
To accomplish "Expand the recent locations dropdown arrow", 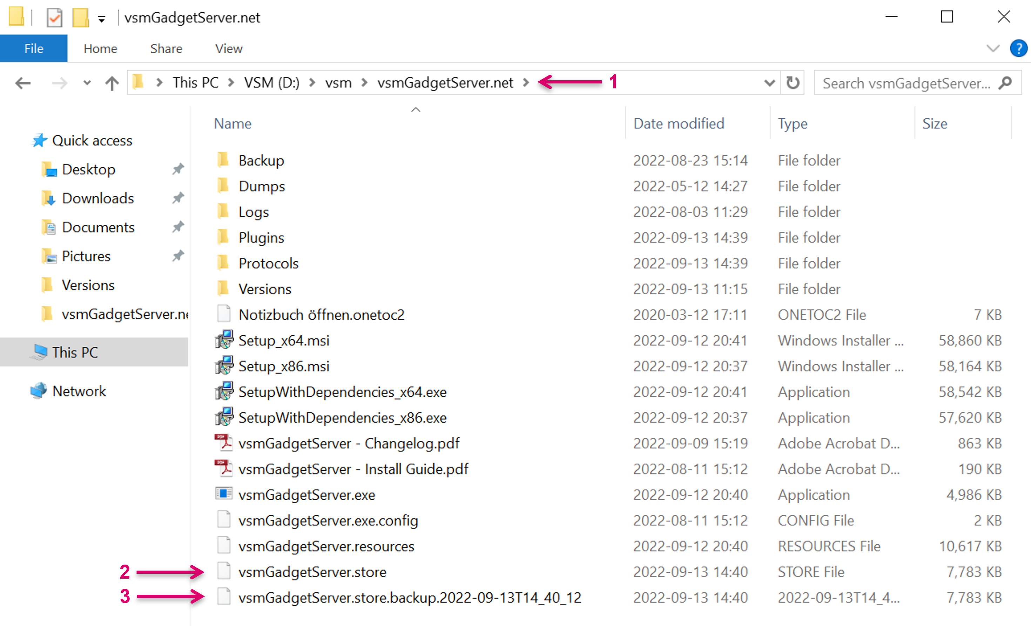I will tap(87, 83).
